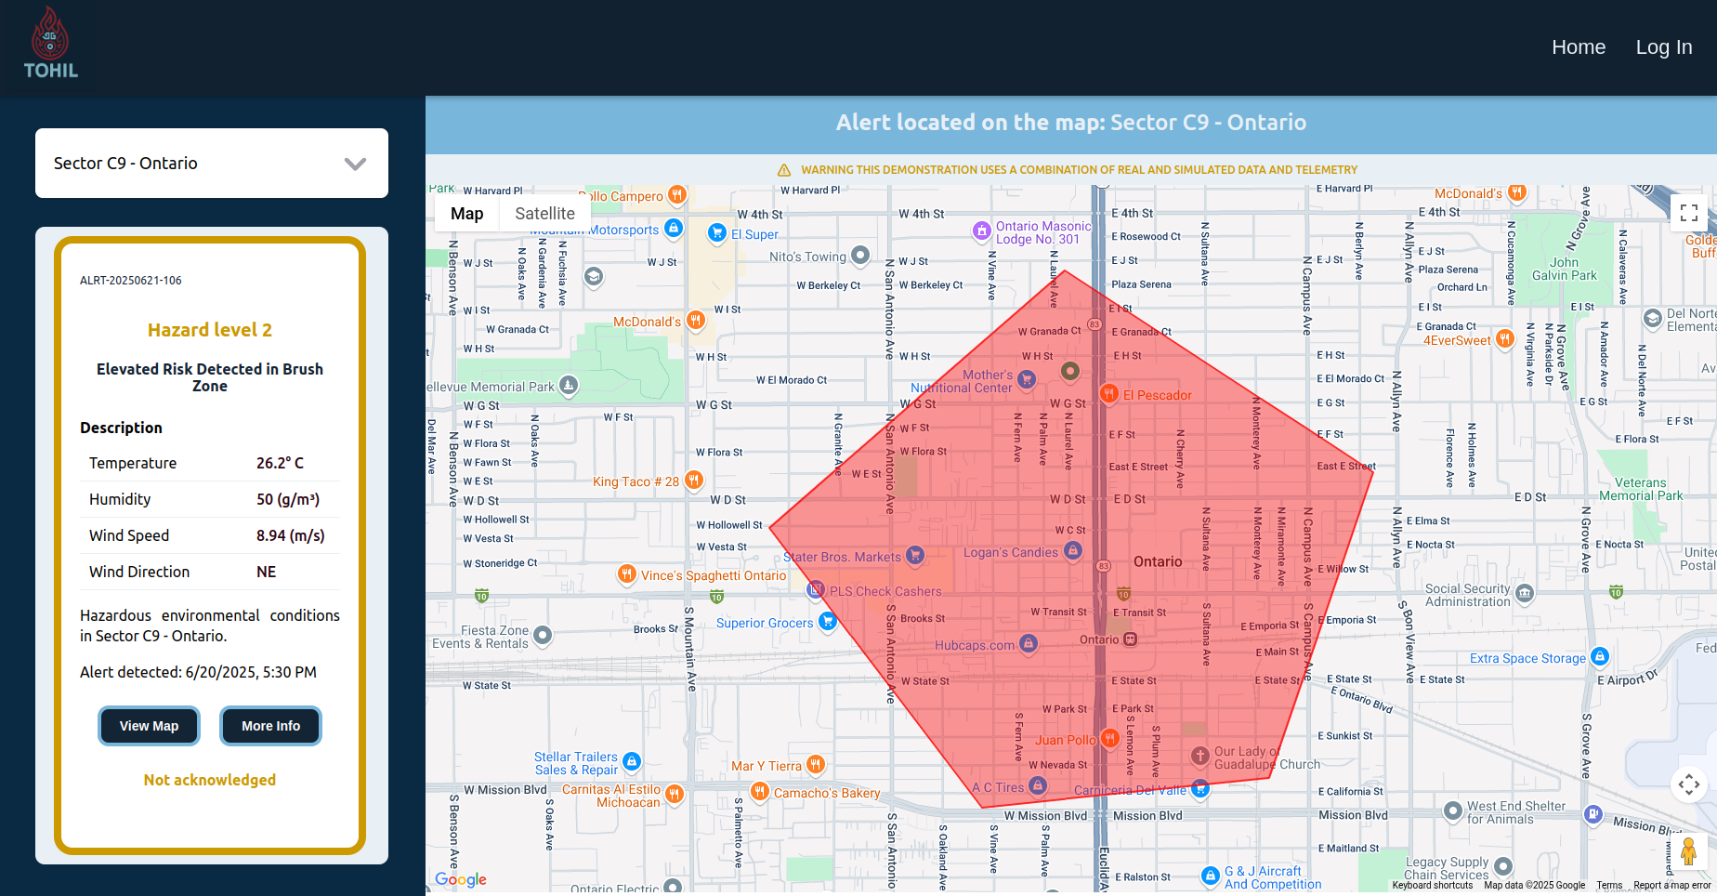Click the Wind Direction value NE
The image size is (1717, 896).
[x=267, y=572]
